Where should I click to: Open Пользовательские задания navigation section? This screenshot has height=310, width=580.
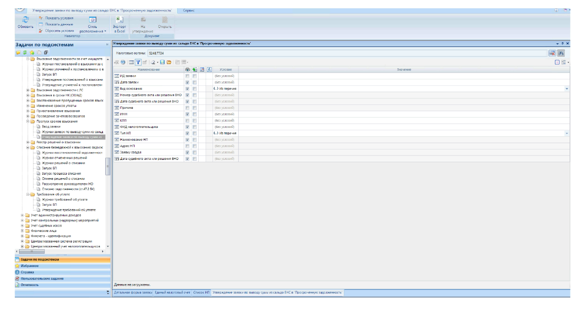tap(63, 279)
